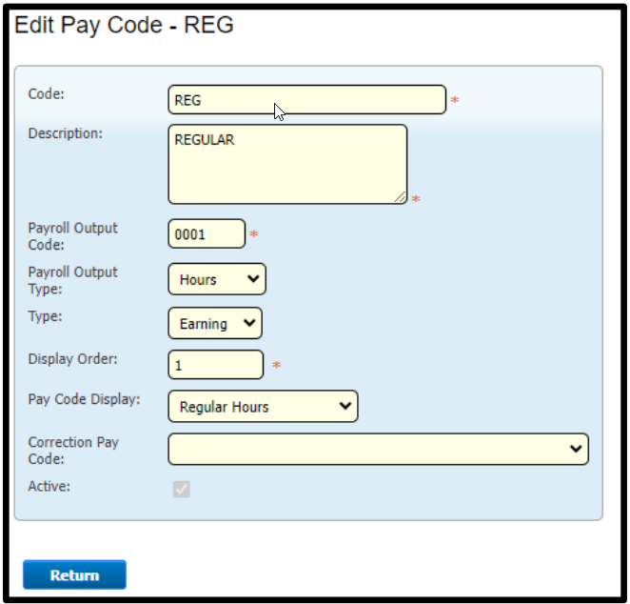Click the asterisk beside Payroll Output Code

pyautogui.click(x=254, y=233)
